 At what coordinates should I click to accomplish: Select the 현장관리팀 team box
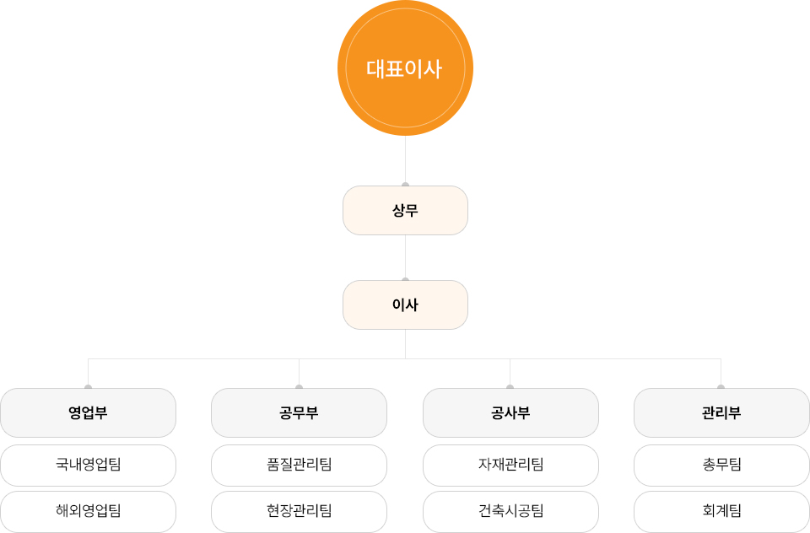pos(299,511)
